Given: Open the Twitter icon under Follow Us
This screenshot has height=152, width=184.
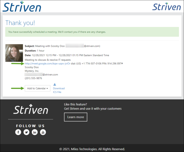Looking at the screenshot, I should [27, 132].
